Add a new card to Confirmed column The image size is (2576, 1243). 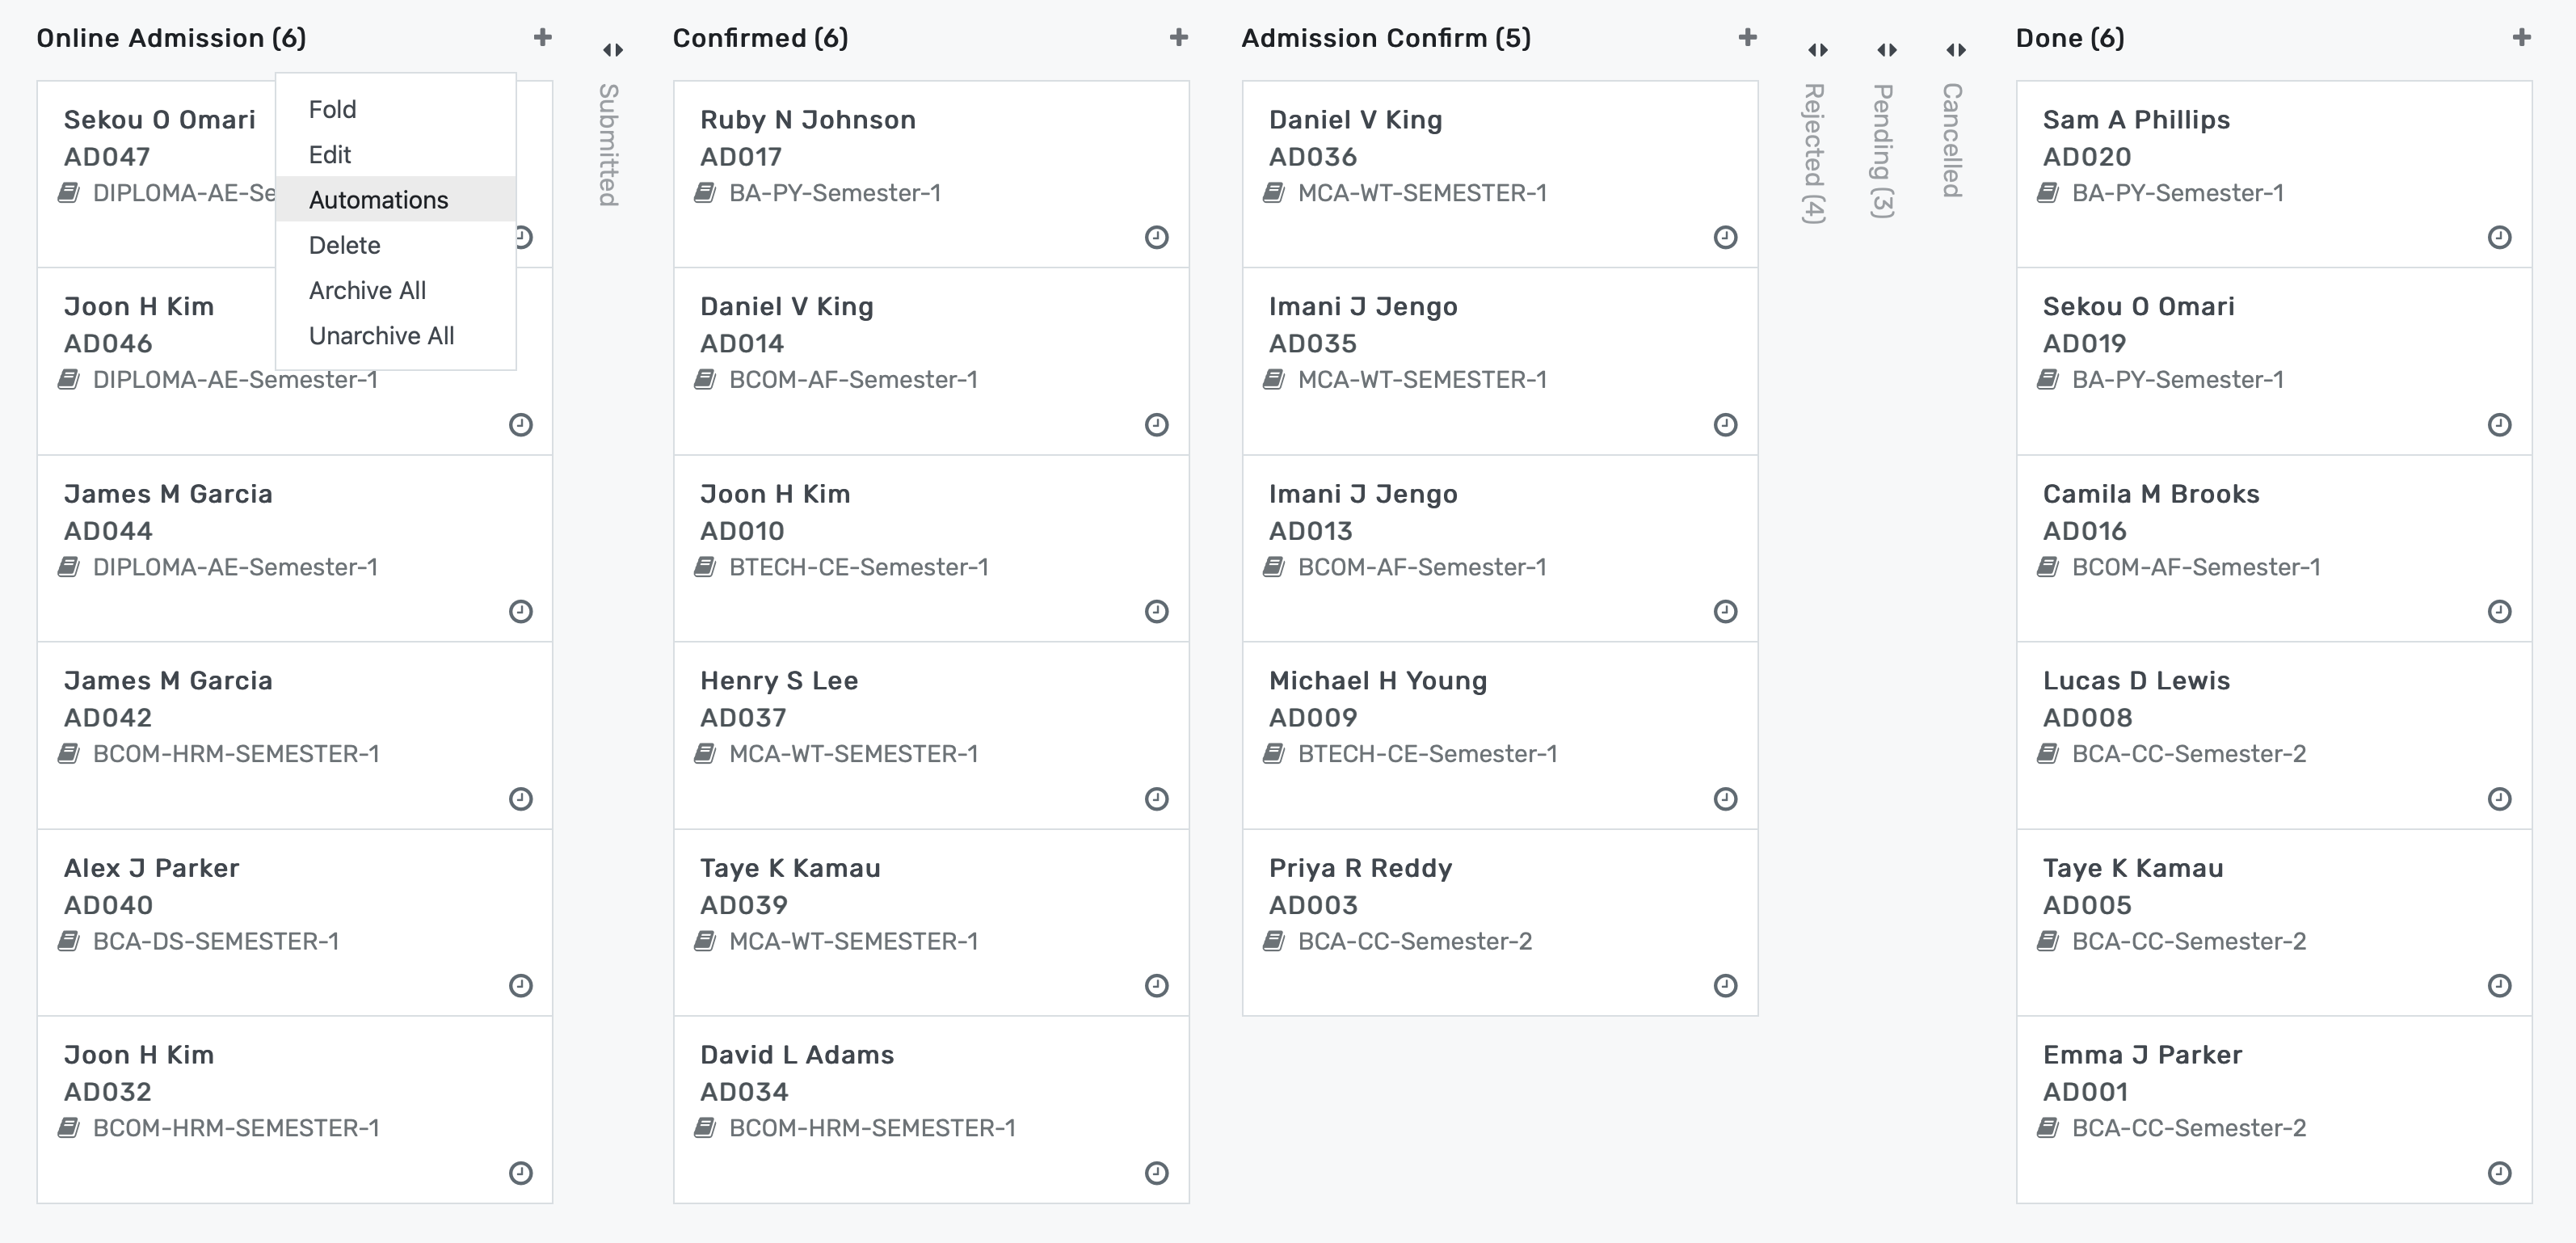1180,37
